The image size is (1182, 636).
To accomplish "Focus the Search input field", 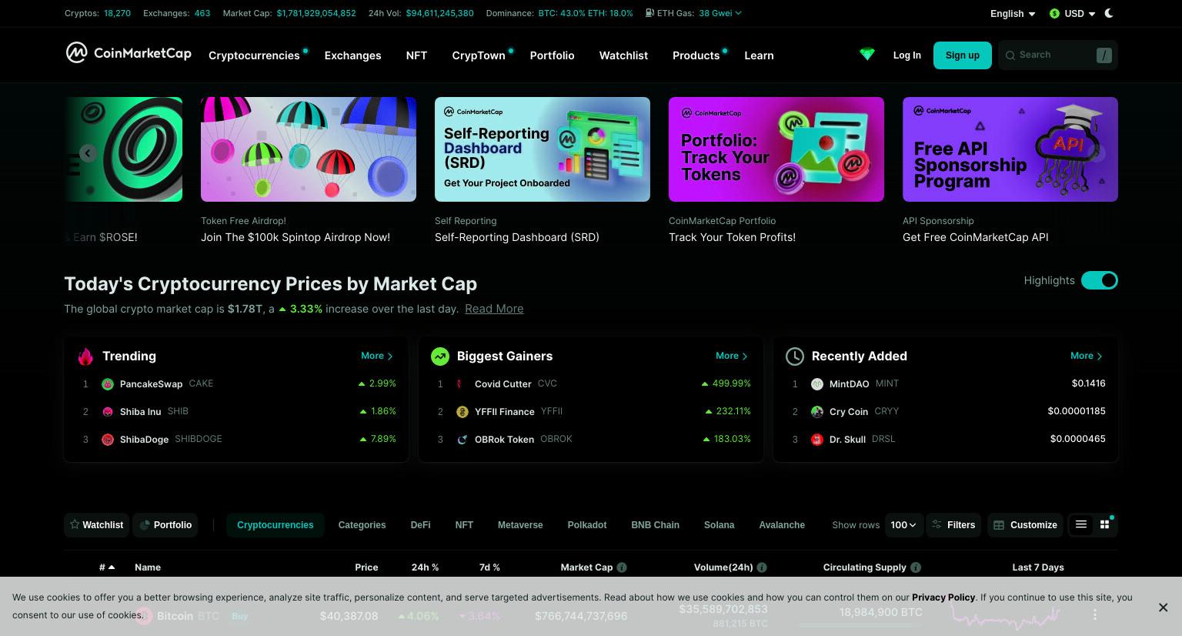I will tap(1058, 55).
